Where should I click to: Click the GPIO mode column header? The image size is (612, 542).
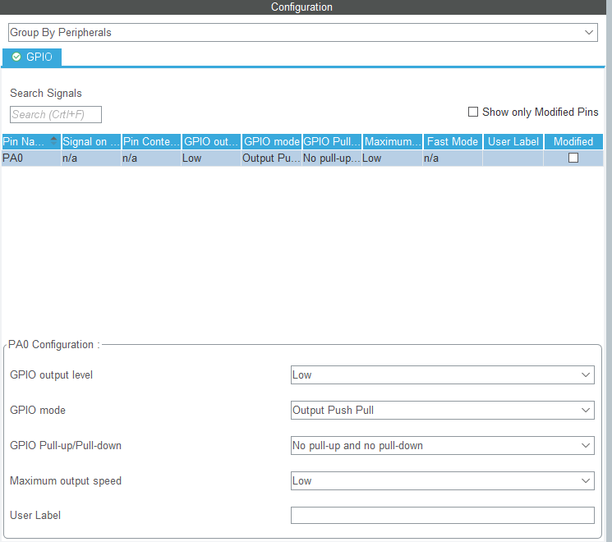coord(271,141)
